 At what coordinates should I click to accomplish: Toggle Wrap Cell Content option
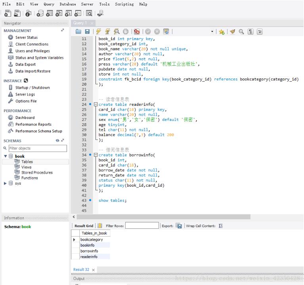tap(220, 226)
